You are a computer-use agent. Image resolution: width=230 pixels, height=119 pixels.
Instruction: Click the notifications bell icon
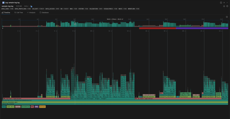(224, 6)
